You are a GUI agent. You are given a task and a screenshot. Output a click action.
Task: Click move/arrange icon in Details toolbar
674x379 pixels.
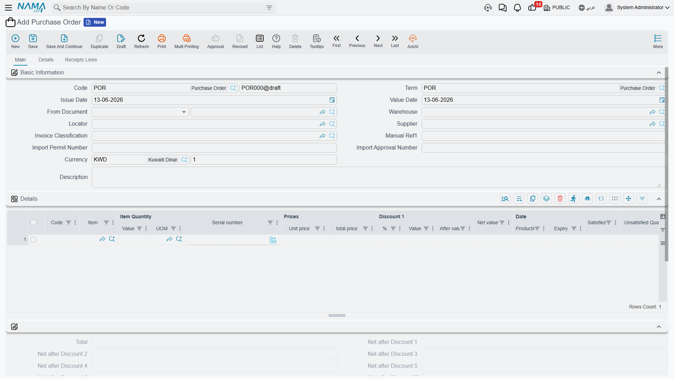tap(628, 199)
